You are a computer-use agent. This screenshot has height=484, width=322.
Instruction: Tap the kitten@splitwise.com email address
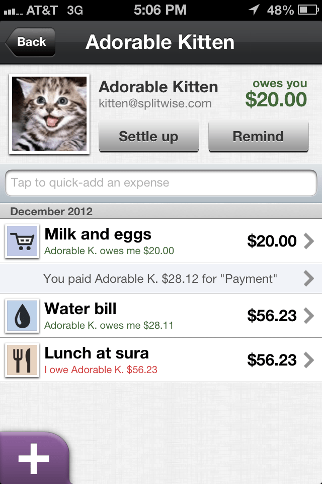coord(155,104)
